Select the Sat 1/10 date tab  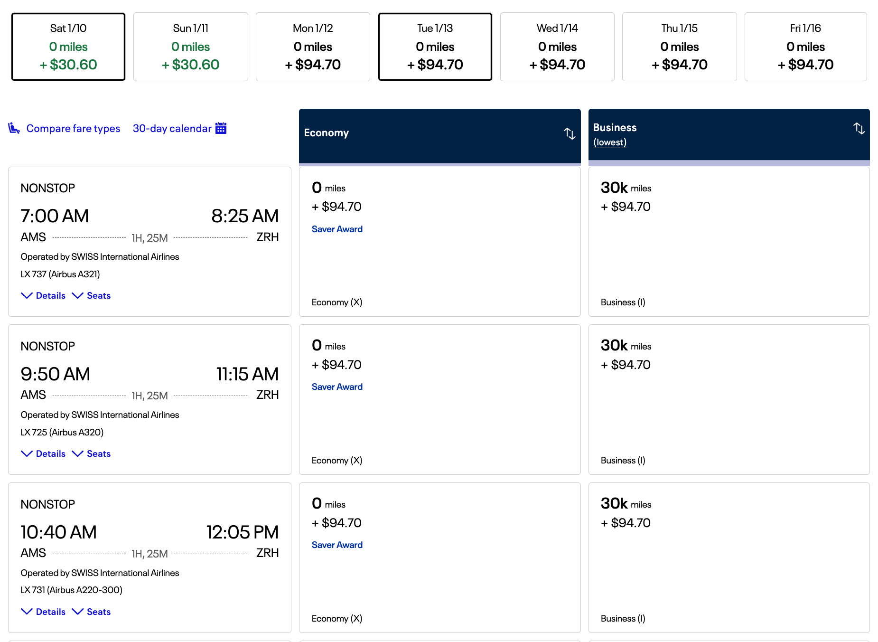click(x=68, y=47)
